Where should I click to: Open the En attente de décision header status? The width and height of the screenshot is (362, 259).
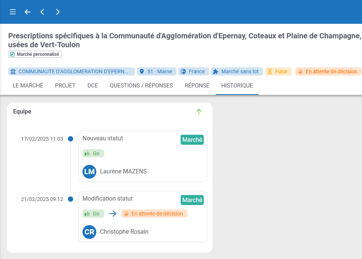[328, 71]
